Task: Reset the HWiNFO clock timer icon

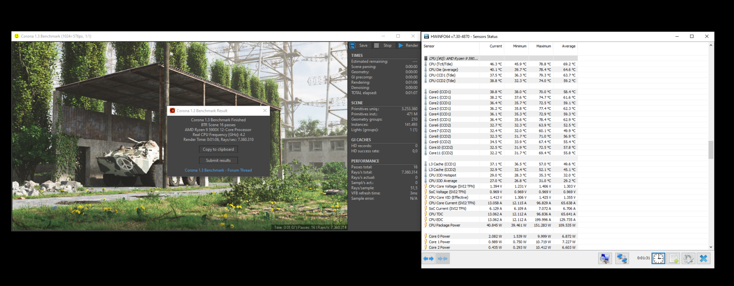Action: coord(658,259)
